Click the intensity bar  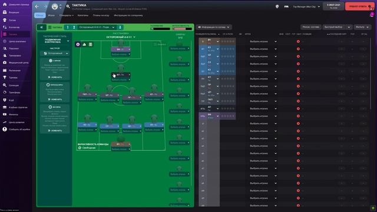pos(182,29)
